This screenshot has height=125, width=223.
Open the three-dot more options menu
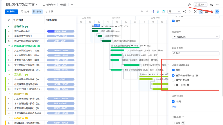point(219,5)
